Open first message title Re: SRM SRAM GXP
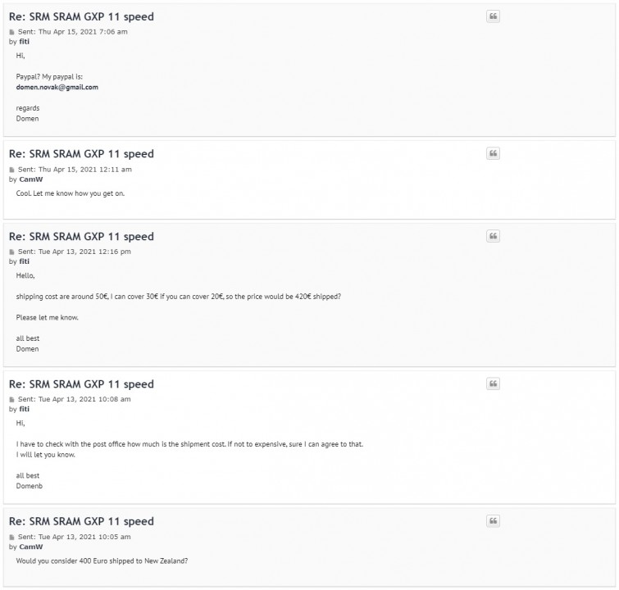The image size is (619, 590). tap(81, 17)
